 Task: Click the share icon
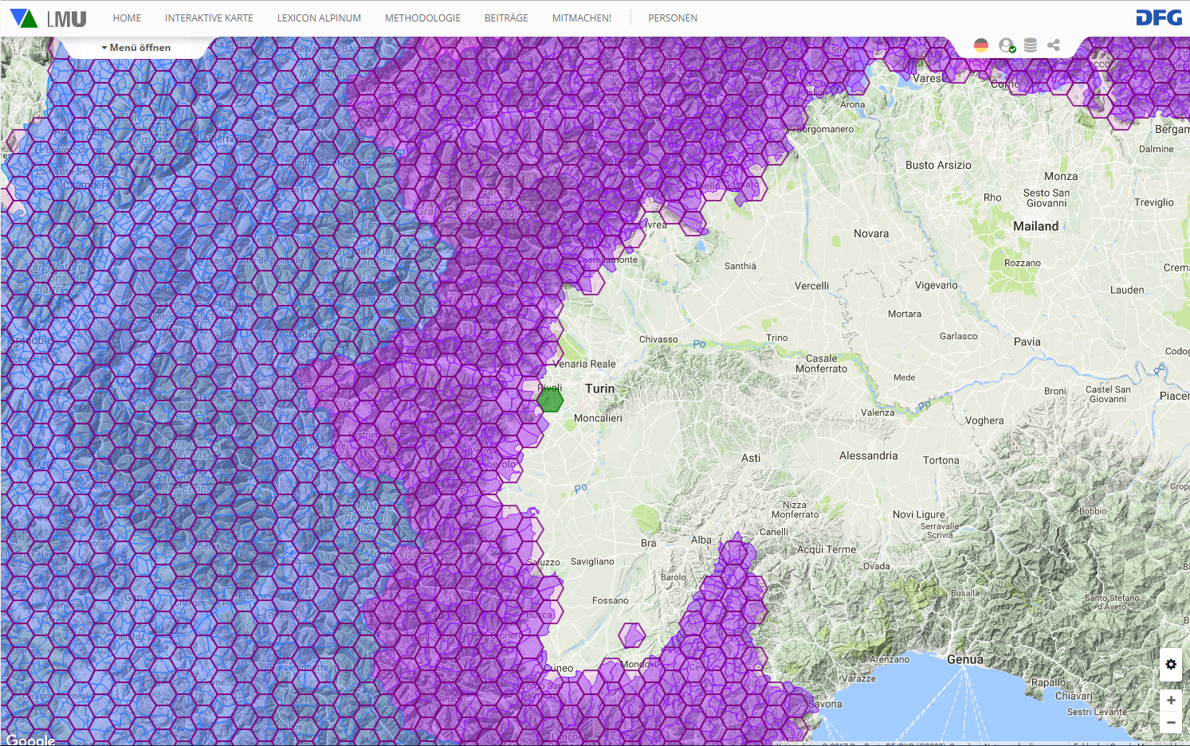1054,45
